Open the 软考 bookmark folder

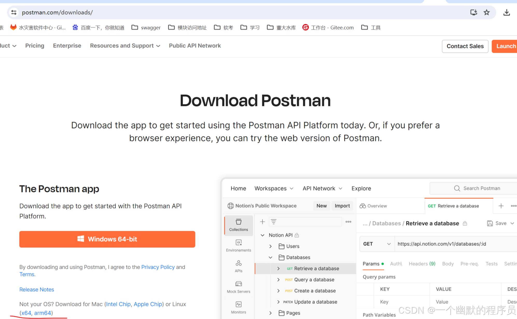tap(223, 27)
